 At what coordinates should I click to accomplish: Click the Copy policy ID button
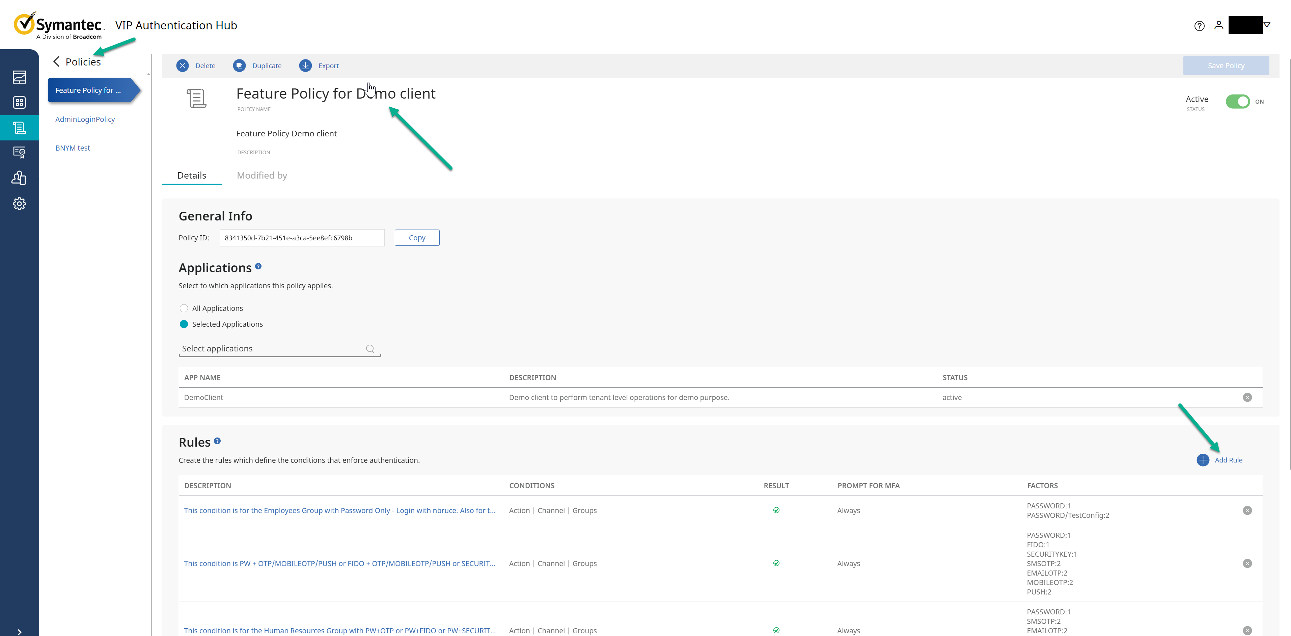click(416, 238)
